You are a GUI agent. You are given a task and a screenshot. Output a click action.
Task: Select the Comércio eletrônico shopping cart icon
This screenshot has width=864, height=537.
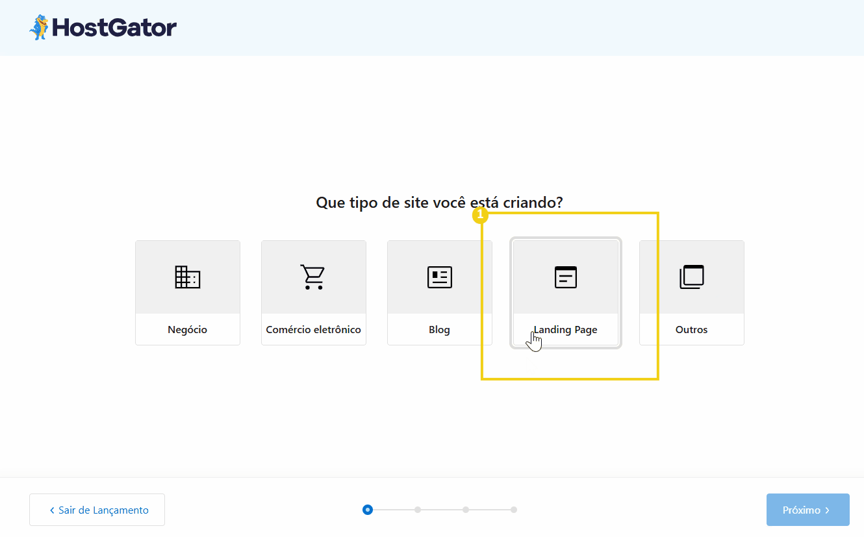312,277
